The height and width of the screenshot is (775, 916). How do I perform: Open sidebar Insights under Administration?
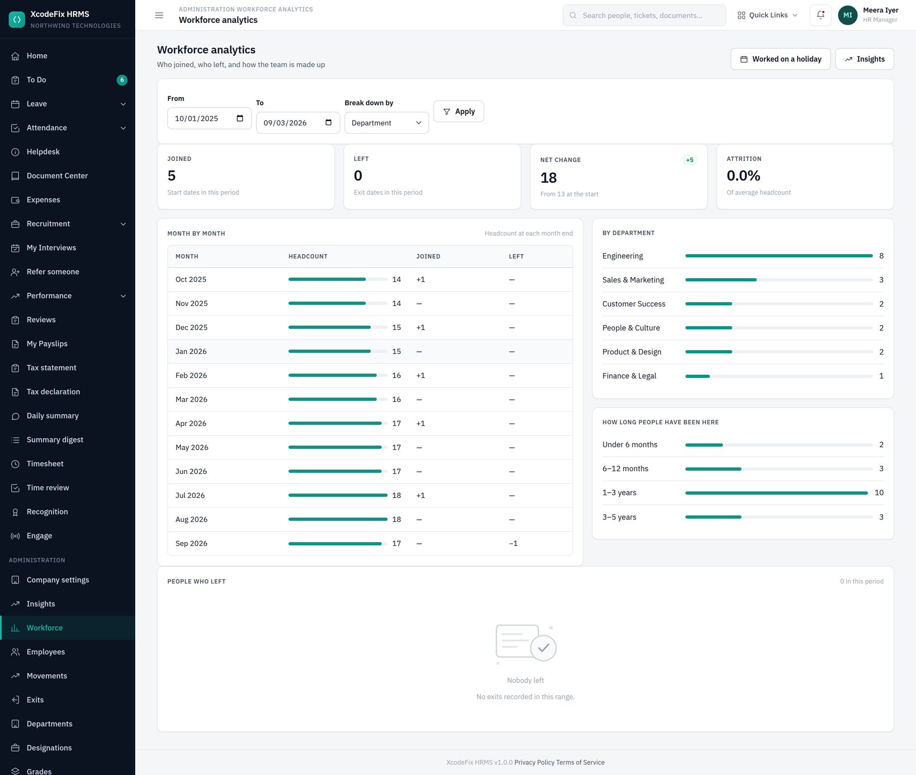tap(68, 604)
